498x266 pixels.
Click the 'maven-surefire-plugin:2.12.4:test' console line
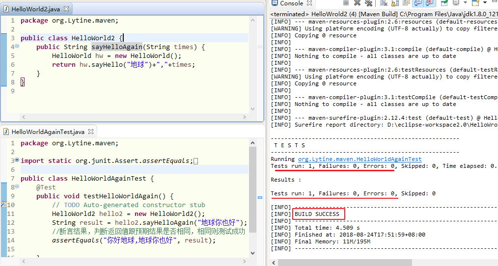point(384,118)
